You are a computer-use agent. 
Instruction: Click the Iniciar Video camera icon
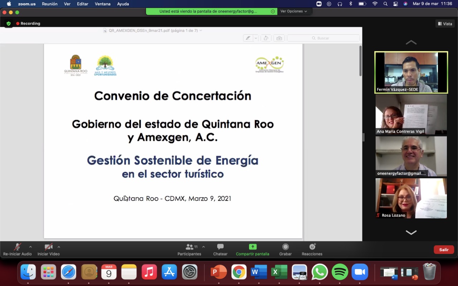[48, 247]
